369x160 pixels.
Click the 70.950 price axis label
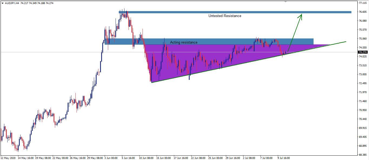tap(363, 110)
